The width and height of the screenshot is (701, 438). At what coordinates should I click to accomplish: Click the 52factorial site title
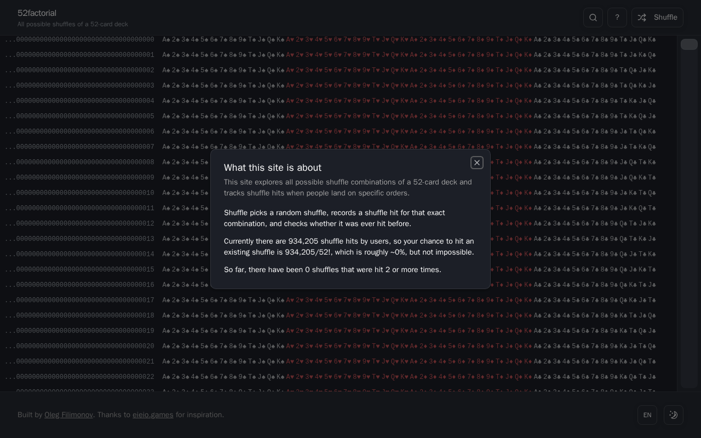point(37,13)
